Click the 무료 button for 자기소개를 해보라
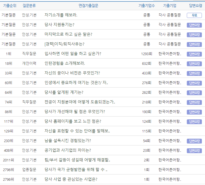Image resolution: width=205 pixels, height=185 pixels. click(x=194, y=15)
